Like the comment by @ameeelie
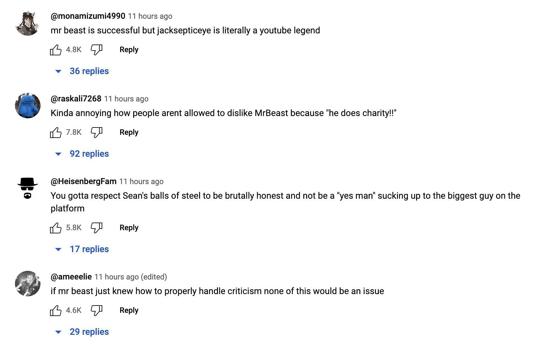Screen dimensions: 541x344 56,310
